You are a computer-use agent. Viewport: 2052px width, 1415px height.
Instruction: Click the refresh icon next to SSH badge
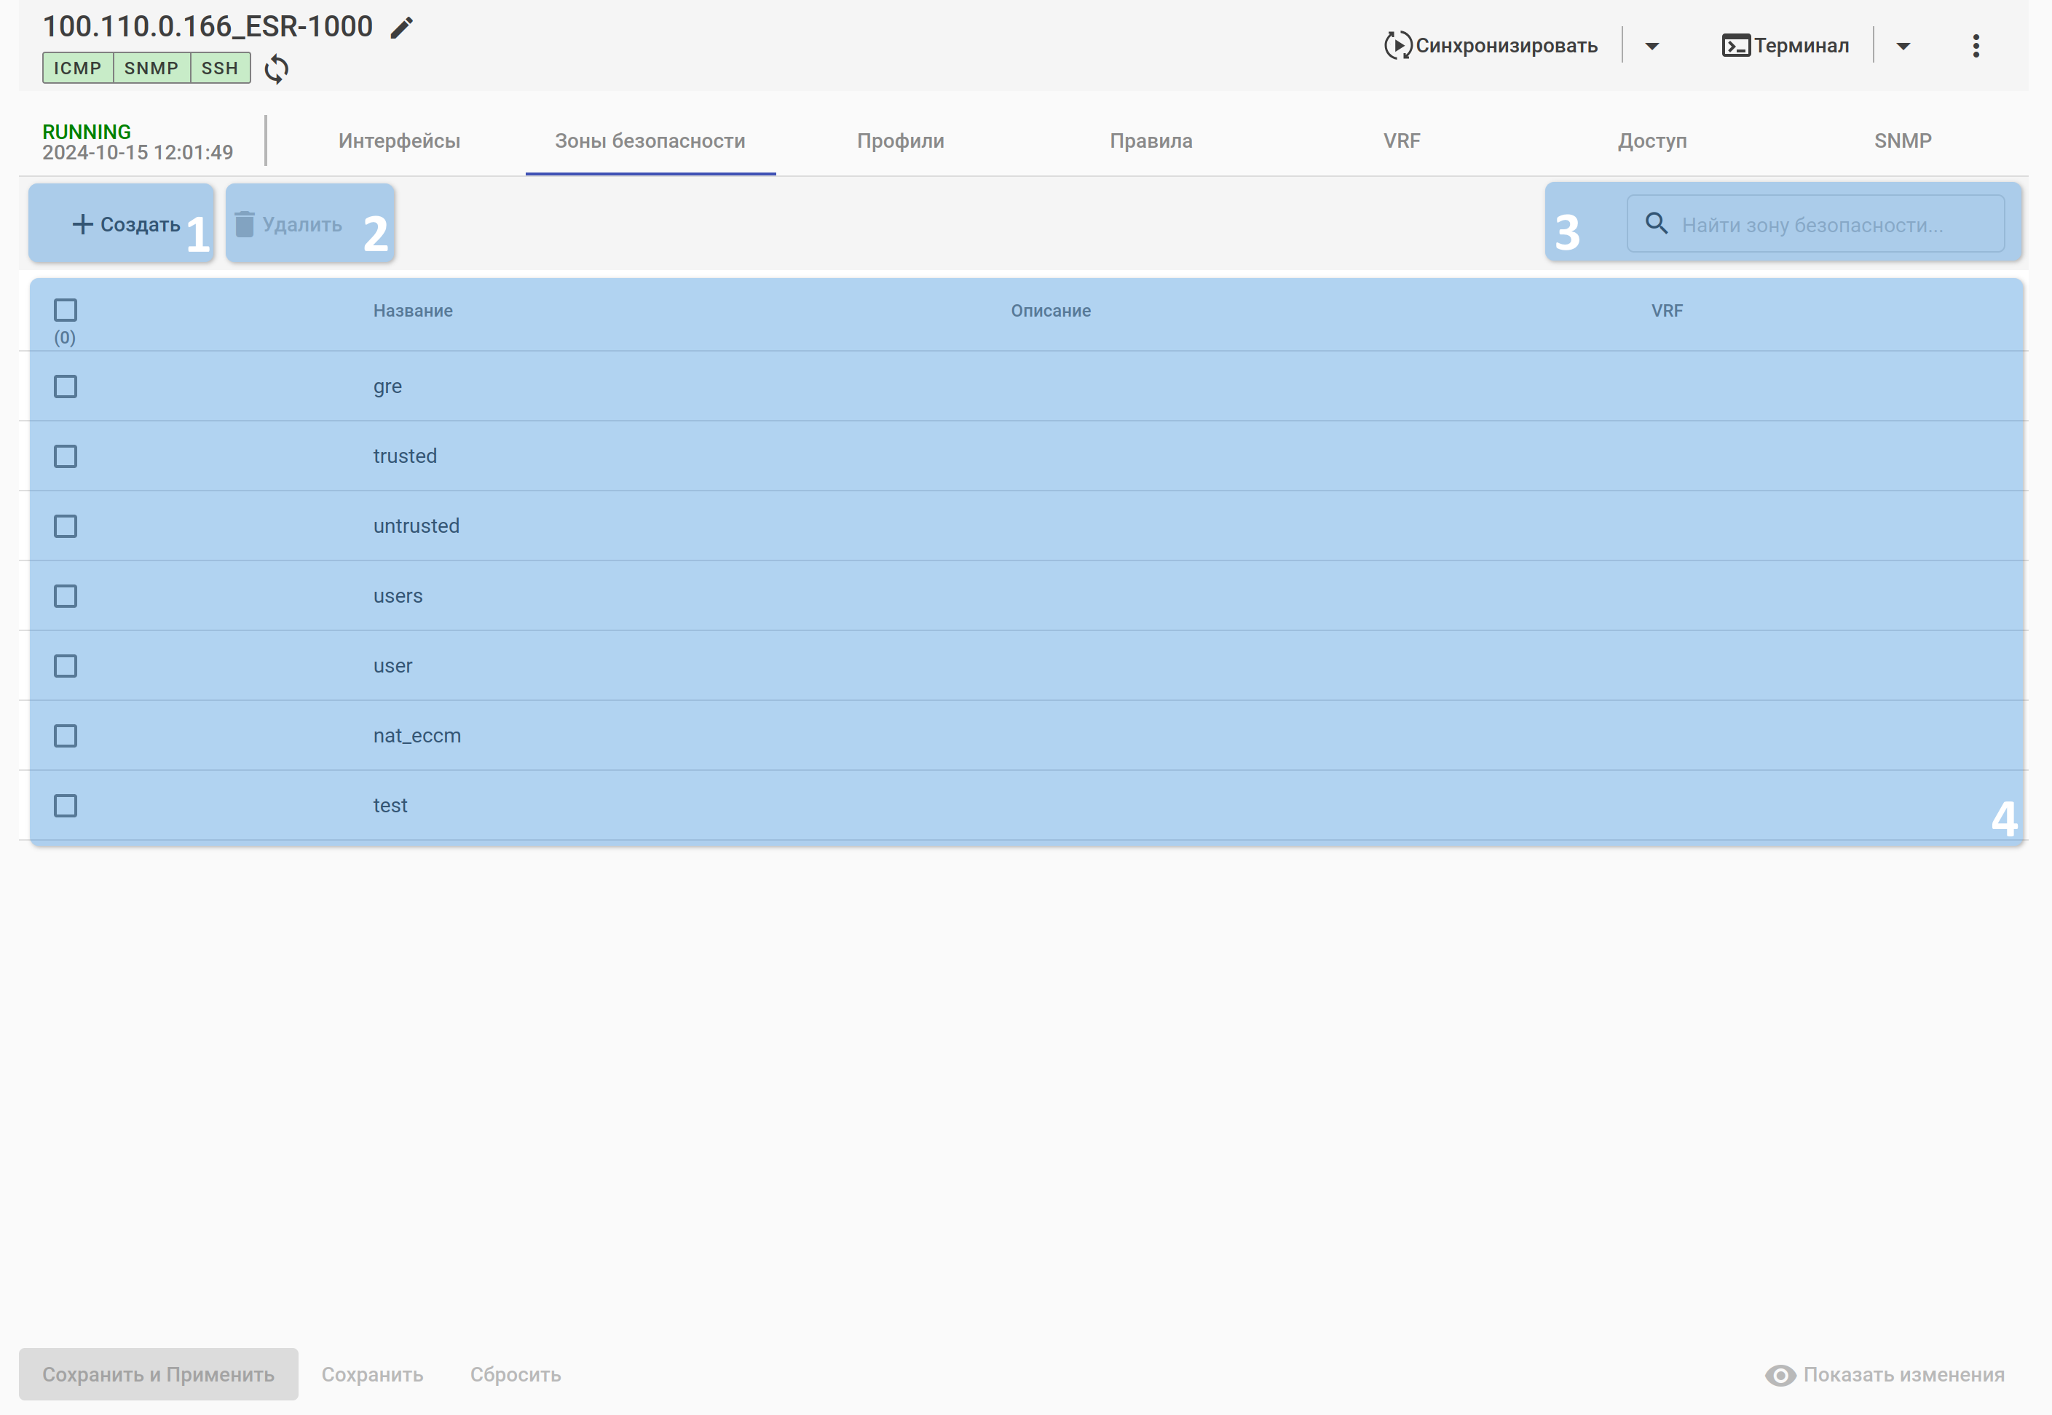click(x=277, y=68)
